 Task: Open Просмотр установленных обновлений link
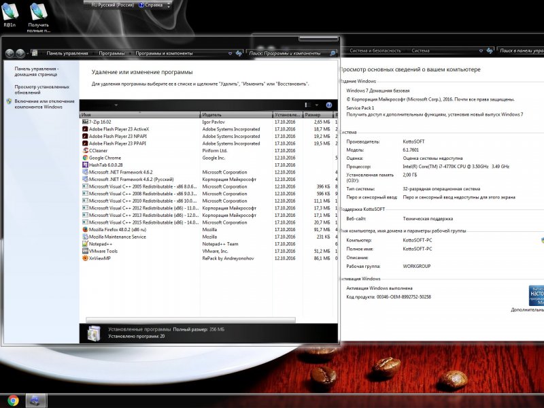coord(42,90)
